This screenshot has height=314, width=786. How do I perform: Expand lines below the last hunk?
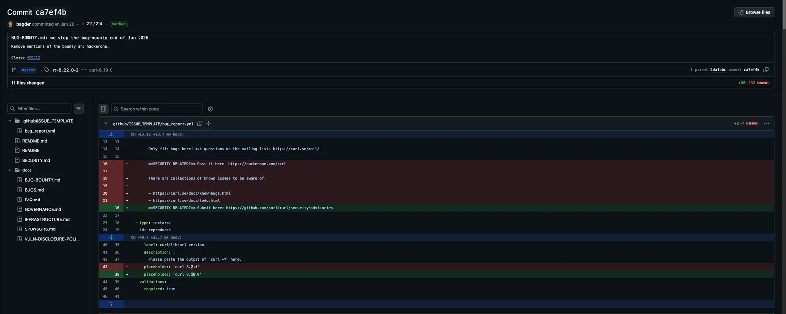(x=111, y=304)
